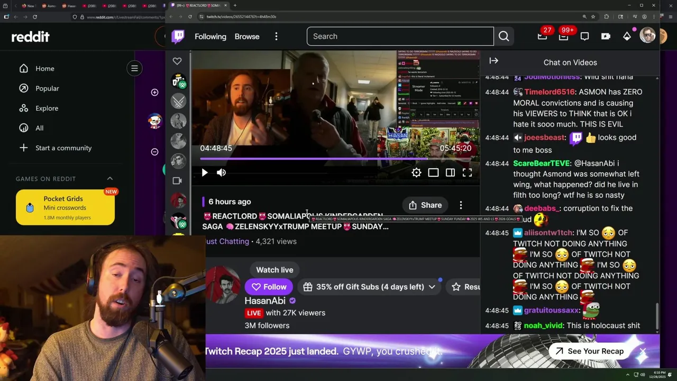The height and width of the screenshot is (381, 677).
Task: Open the extensions icon in browser toolbar
Action: point(606,17)
